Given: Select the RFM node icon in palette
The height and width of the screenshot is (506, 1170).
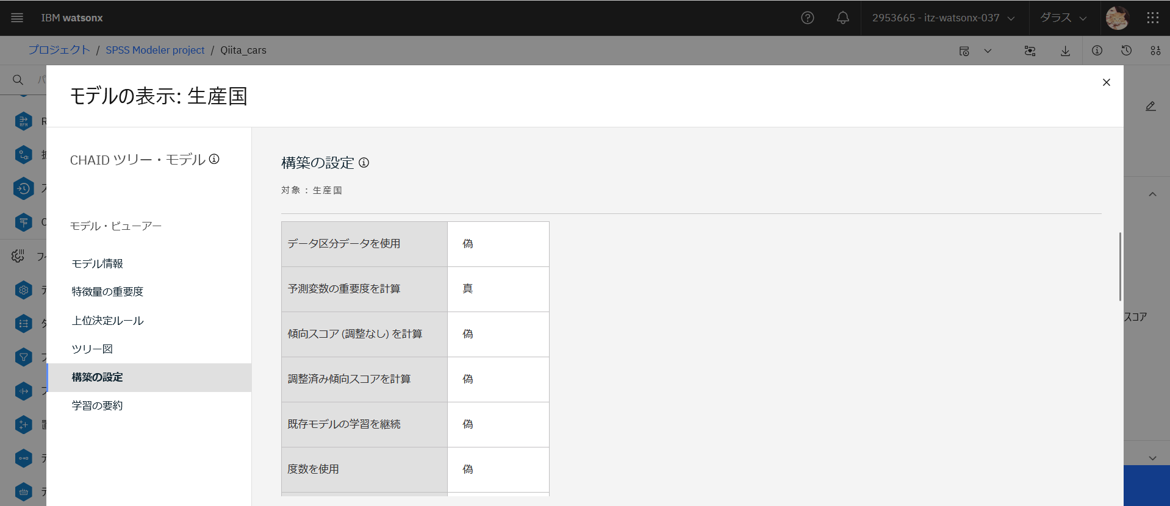Looking at the screenshot, I should coord(23,121).
